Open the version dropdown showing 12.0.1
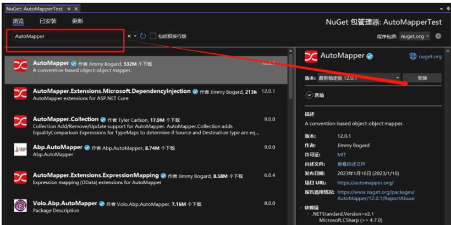The width and height of the screenshot is (451, 225). tap(359, 78)
